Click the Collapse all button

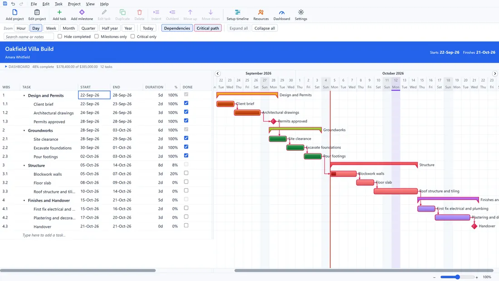click(264, 28)
